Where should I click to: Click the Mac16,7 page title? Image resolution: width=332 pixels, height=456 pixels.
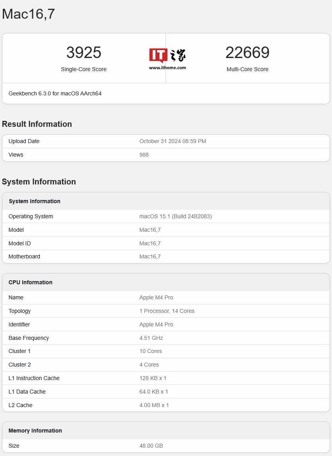(x=28, y=14)
